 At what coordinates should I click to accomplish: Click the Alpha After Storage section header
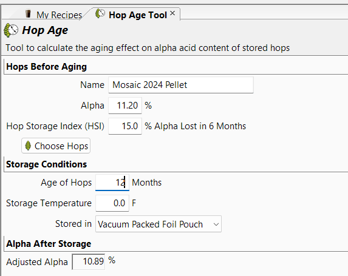(49, 244)
